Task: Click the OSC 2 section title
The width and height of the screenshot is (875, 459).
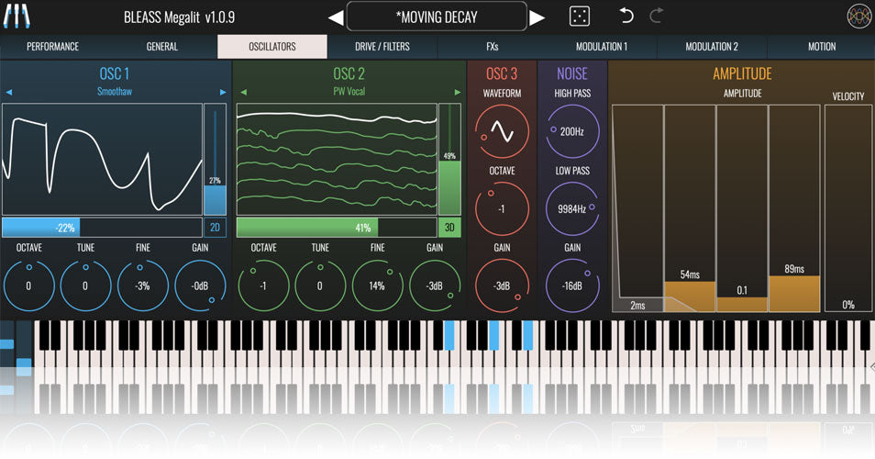Action: point(349,73)
